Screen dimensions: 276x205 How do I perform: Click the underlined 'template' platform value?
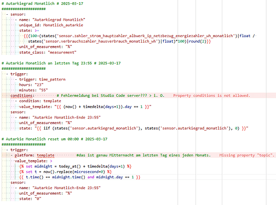(45, 155)
